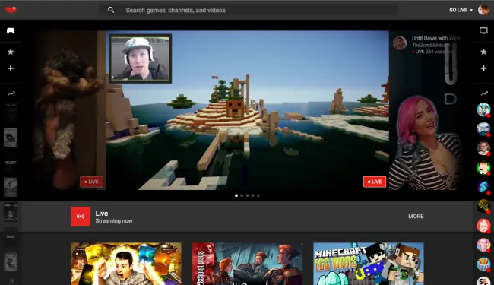Click the magnifier search icon
This screenshot has width=494, height=285.
(111, 10)
